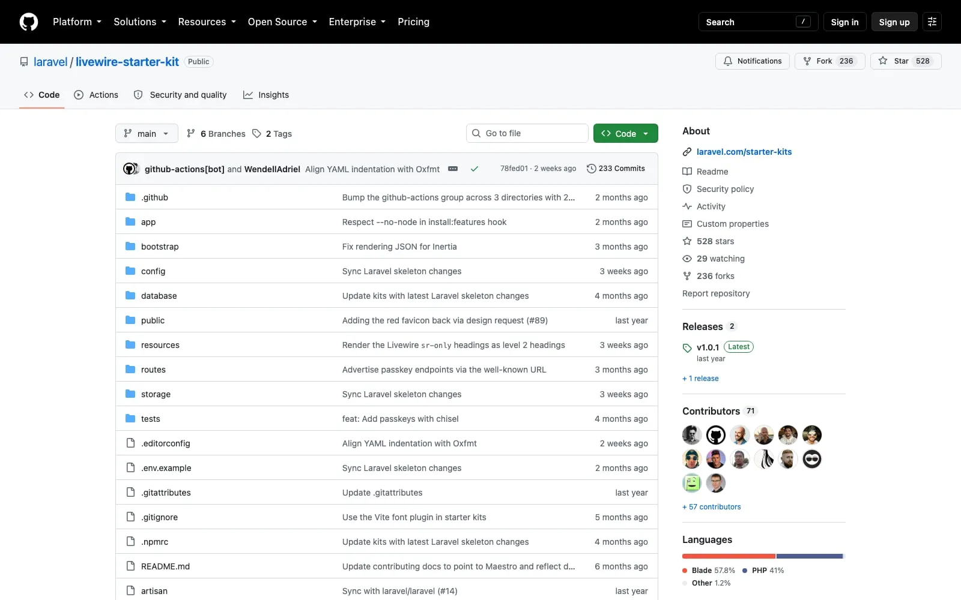The height and width of the screenshot is (600, 961).
Task: Click the github-actions bot avatar
Action: coord(130,169)
